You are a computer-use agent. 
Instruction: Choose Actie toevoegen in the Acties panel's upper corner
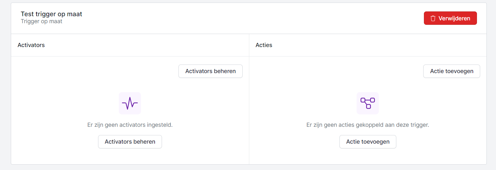click(452, 71)
